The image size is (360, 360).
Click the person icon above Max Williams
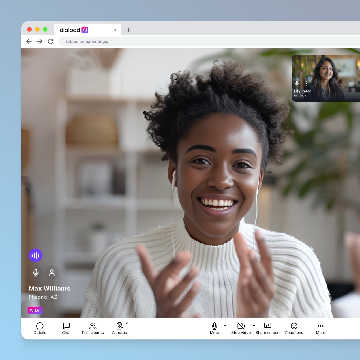pyautogui.click(x=52, y=273)
